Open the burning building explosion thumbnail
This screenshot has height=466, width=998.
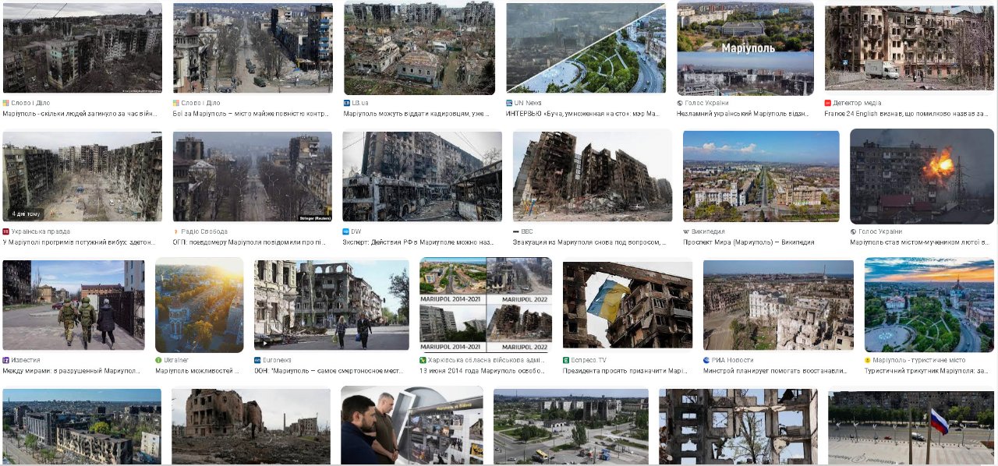(x=922, y=177)
